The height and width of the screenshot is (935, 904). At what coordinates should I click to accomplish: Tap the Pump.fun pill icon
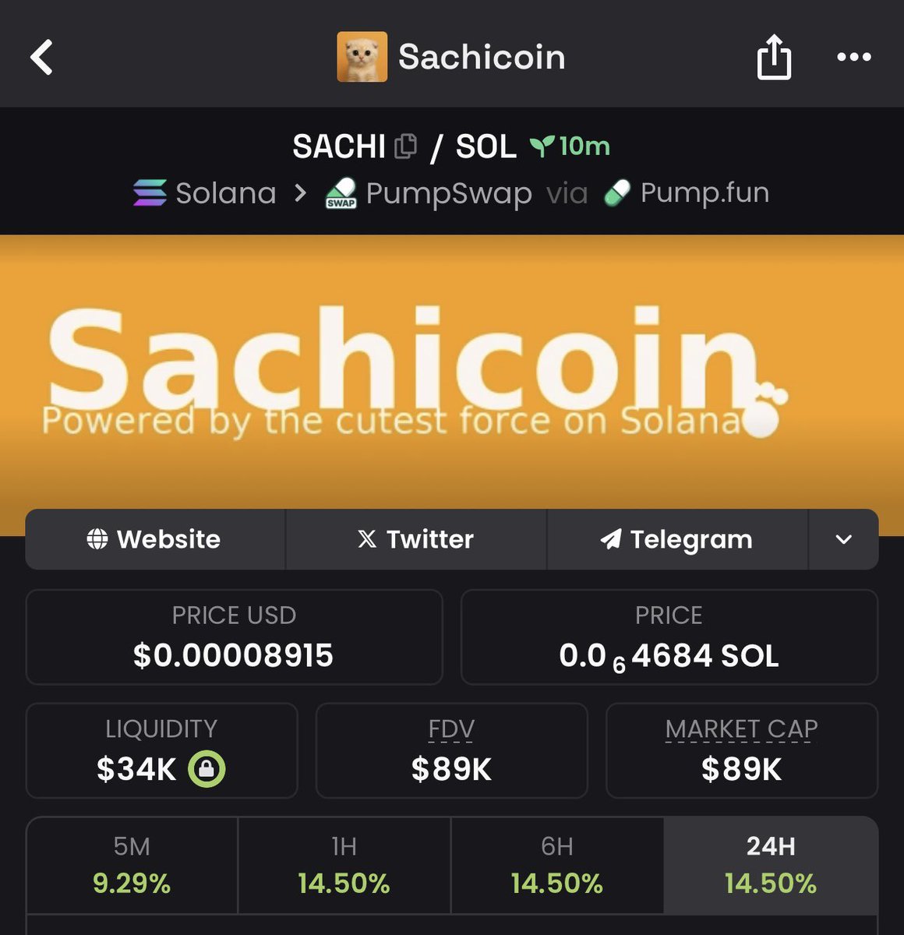click(x=617, y=193)
